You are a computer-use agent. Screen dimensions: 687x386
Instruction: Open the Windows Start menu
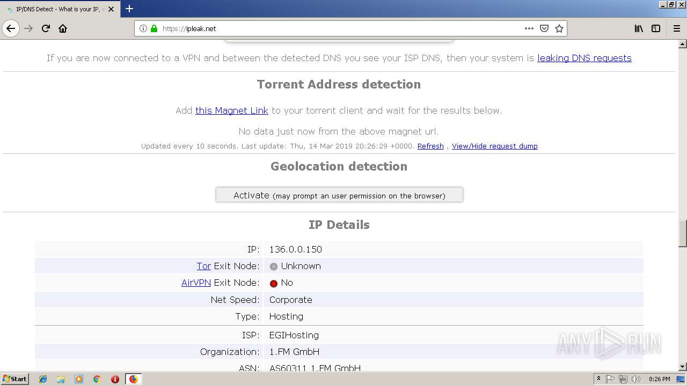[15, 379]
